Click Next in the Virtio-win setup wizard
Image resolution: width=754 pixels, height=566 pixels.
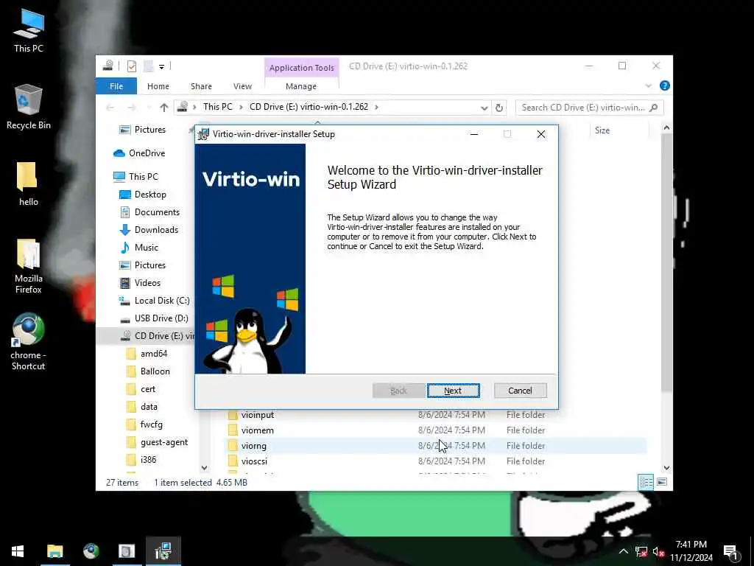pos(453,391)
